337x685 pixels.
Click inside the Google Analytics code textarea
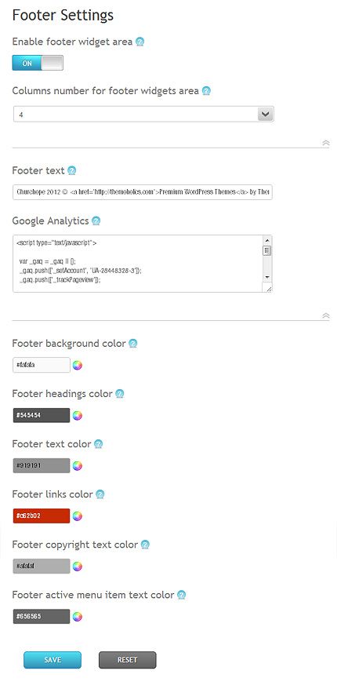[137, 264]
